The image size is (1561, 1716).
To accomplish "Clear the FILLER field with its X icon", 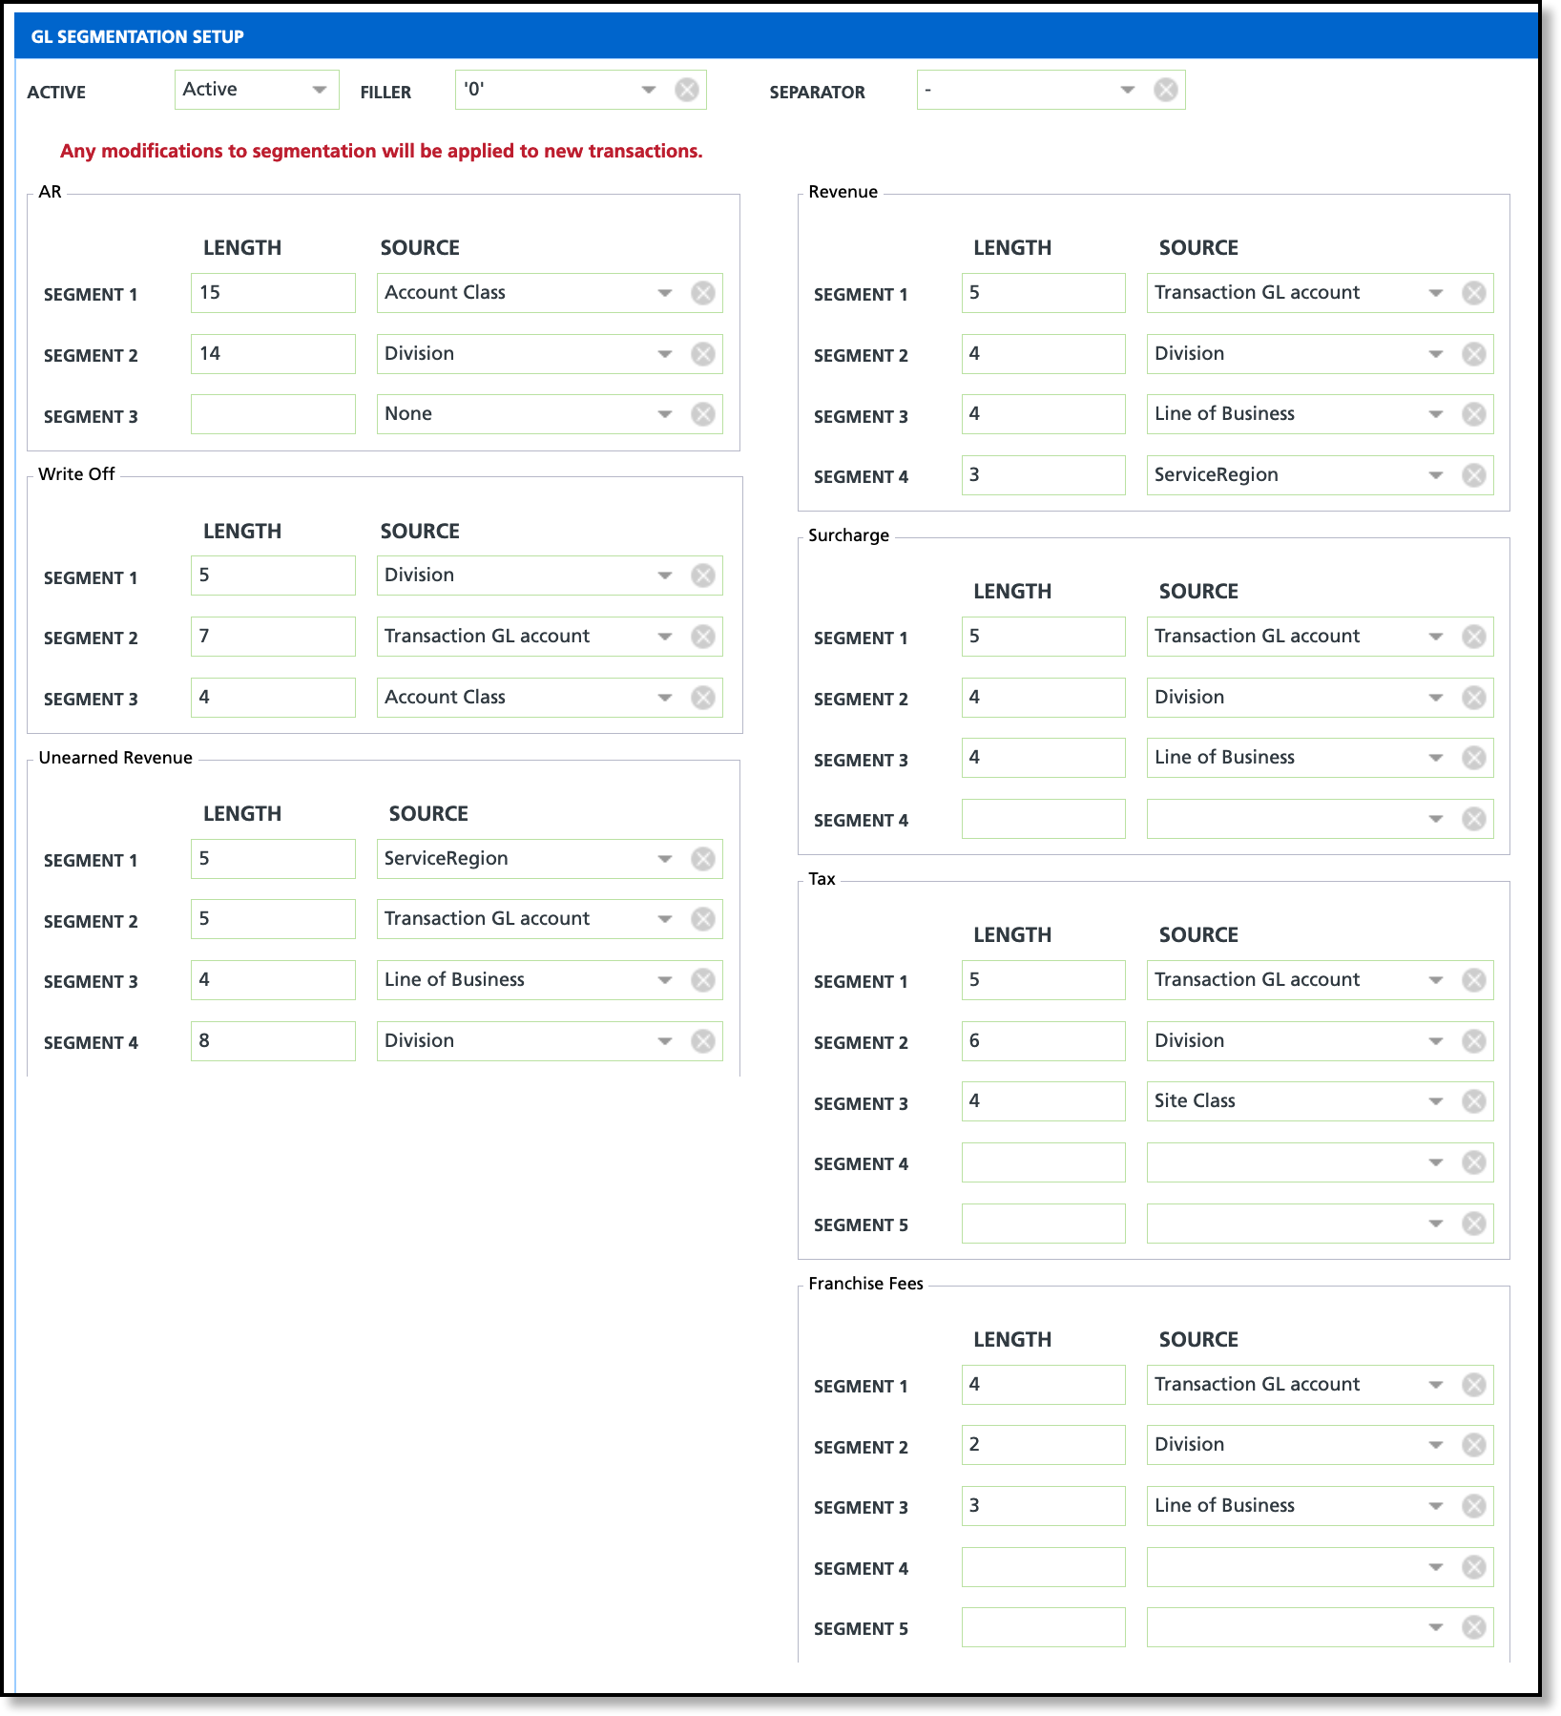I will click(x=686, y=90).
